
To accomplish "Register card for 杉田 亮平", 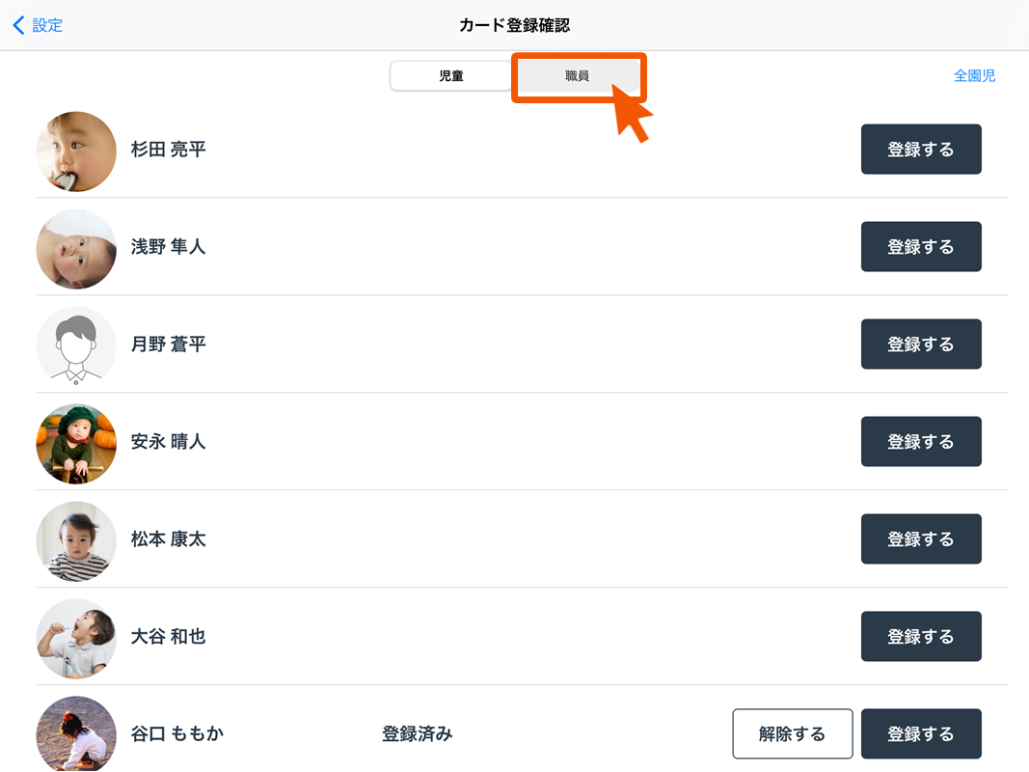I will click(920, 150).
